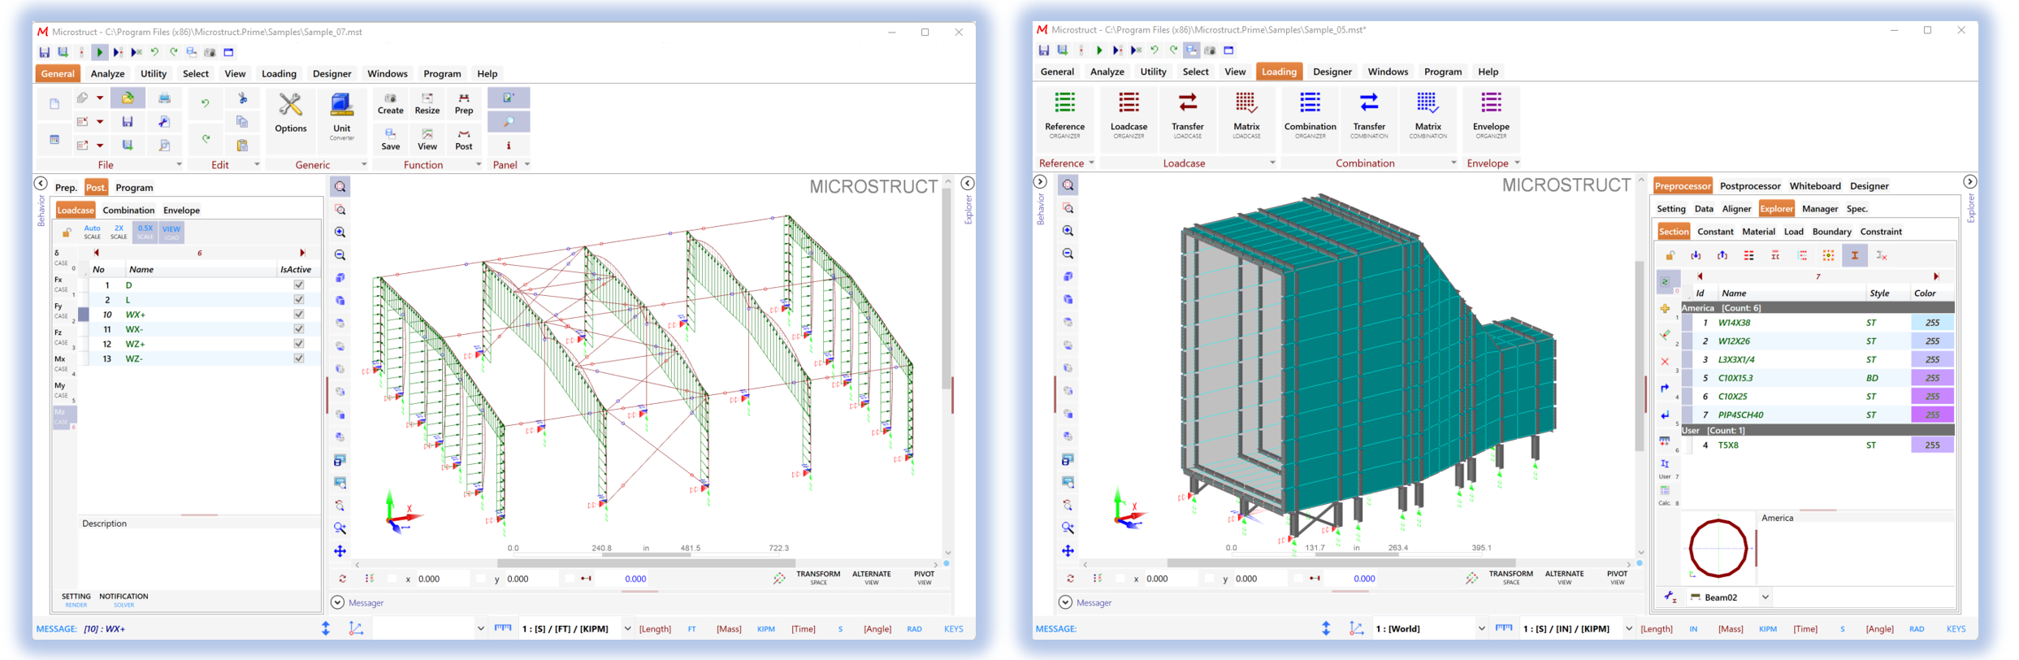Click color swatch 255 for W14X38 section

1932,323
